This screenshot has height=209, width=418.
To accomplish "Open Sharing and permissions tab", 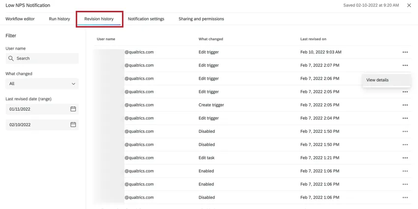I will [201, 19].
